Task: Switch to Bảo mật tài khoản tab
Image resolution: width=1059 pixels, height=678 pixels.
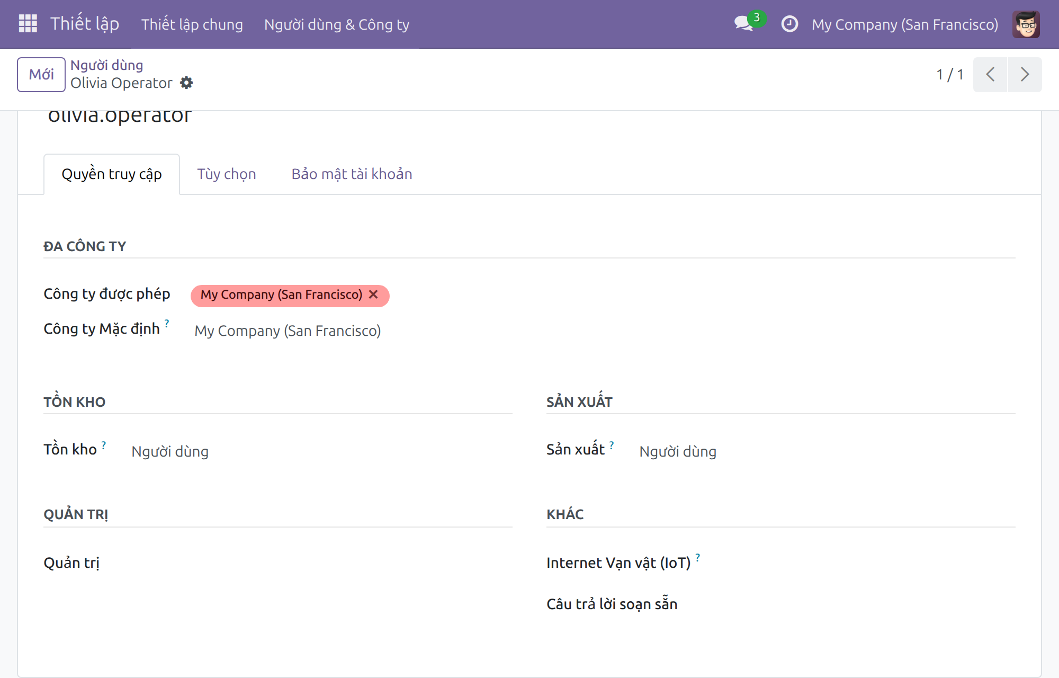Action: [x=352, y=174]
